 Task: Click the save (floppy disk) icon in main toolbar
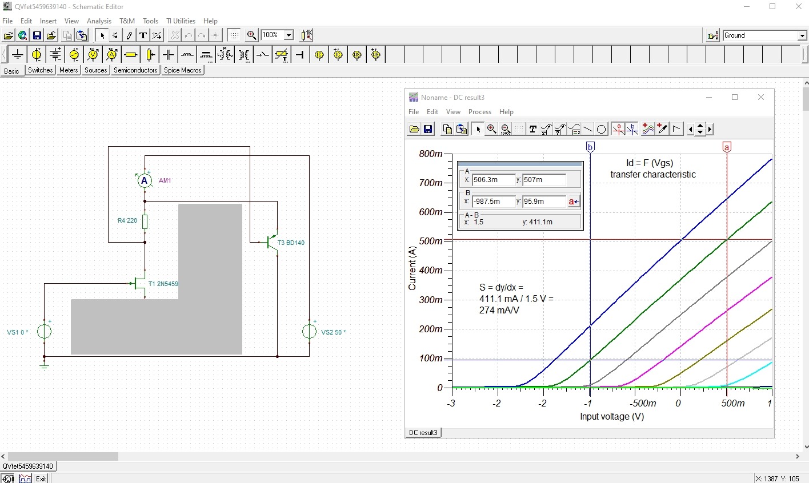[37, 35]
